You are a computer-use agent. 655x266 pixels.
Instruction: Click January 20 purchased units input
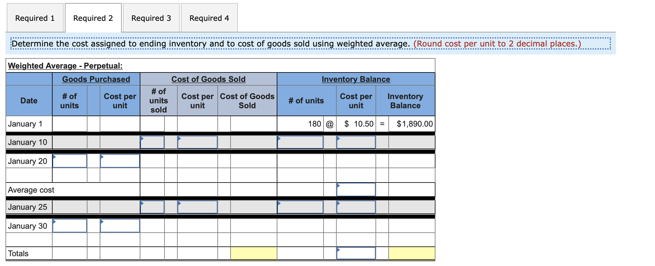(70, 161)
